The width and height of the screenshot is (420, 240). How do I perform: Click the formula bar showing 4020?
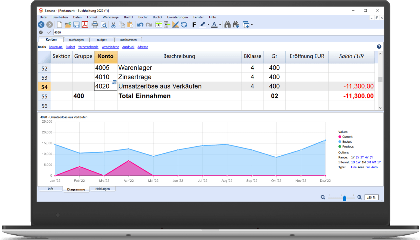(218, 32)
